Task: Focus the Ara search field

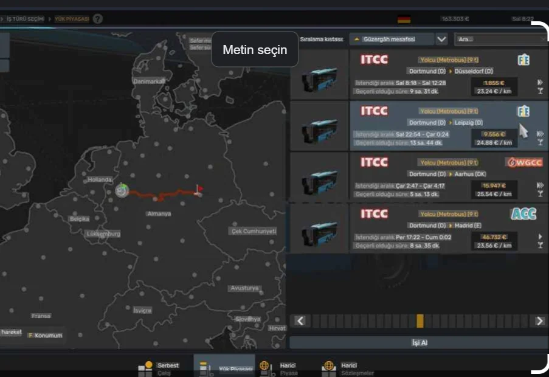Action: click(x=501, y=39)
